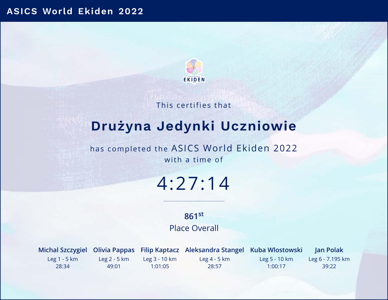
Task: Select the team name Drużyna Jedynki Uczniowie
Action: click(194, 126)
